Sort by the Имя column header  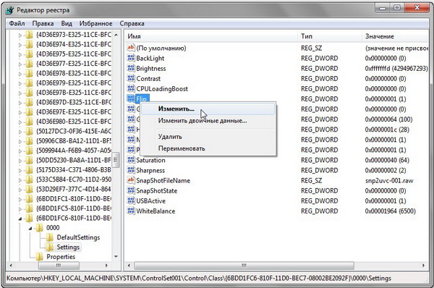(211, 36)
